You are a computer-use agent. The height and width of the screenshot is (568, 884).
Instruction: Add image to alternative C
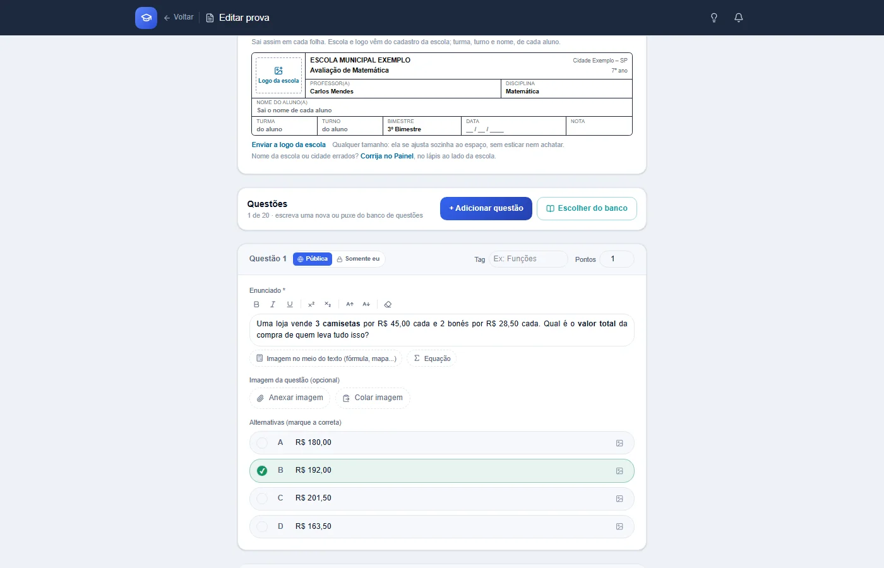pos(619,499)
